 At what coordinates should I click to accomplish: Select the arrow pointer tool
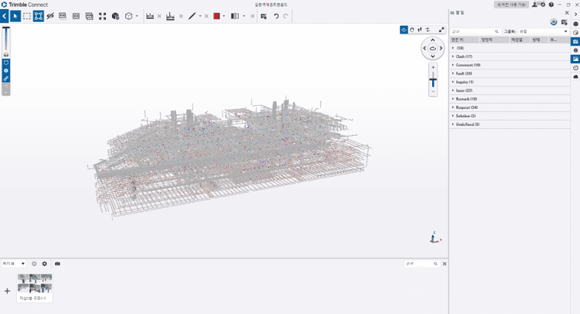point(15,16)
